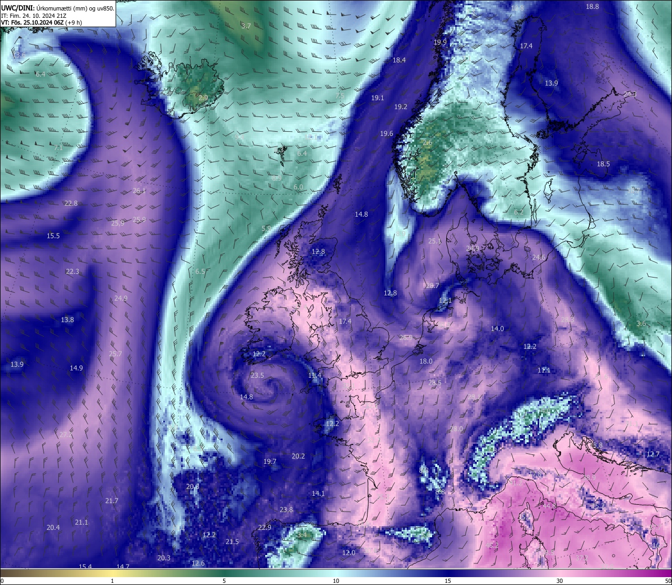Select the 12.0 value over Spain
The image size is (672, 585).
[x=349, y=552]
